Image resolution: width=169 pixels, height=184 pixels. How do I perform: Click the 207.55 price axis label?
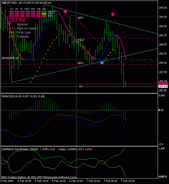coord(163,90)
